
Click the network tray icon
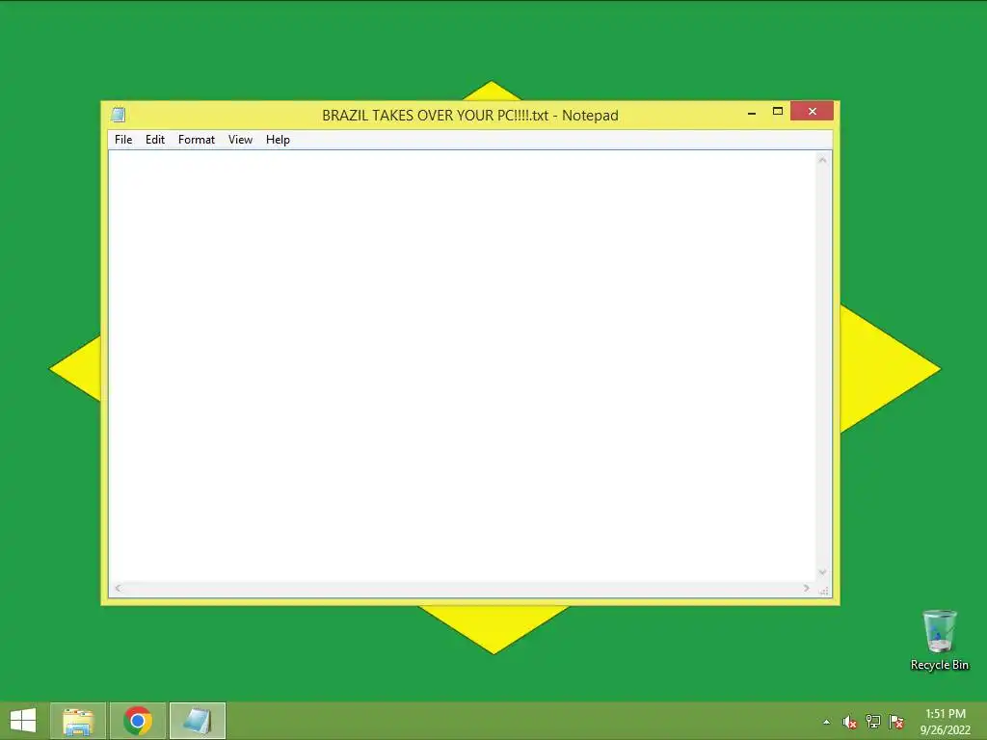coord(873,722)
